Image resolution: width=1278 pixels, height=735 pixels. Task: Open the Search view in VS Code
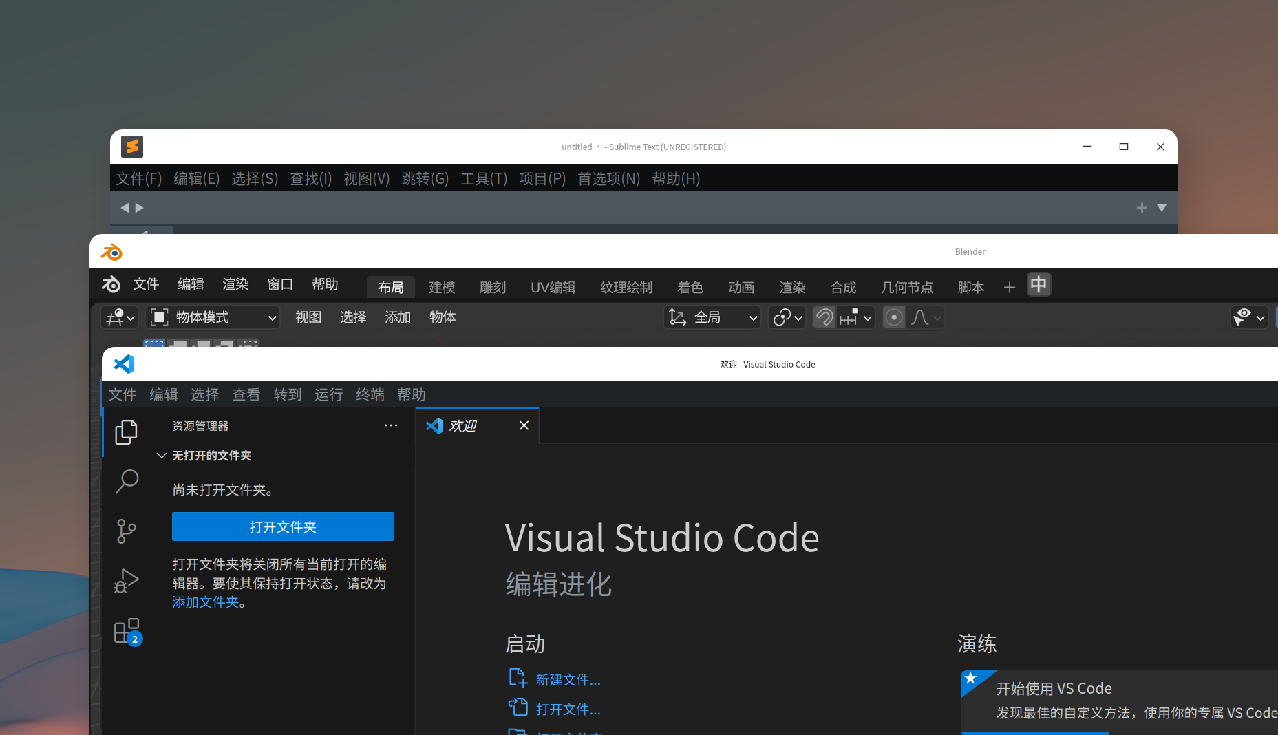pos(127,481)
